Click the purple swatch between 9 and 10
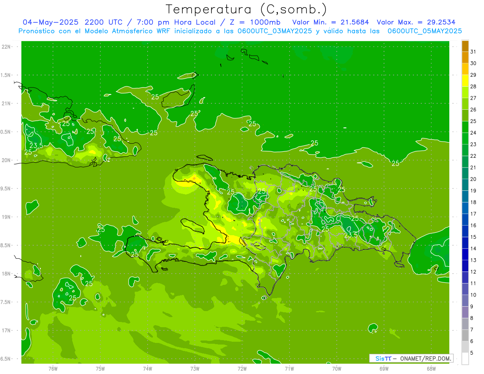Image resolution: width=484 pixels, height=374 pixels. pos(465,301)
